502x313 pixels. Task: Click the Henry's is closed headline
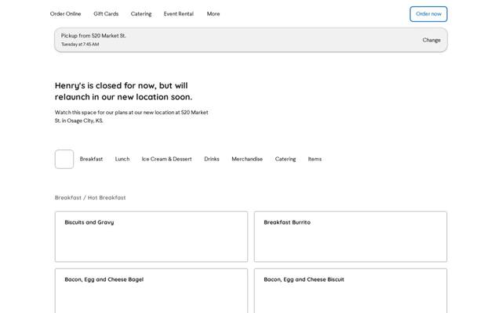coord(124,91)
